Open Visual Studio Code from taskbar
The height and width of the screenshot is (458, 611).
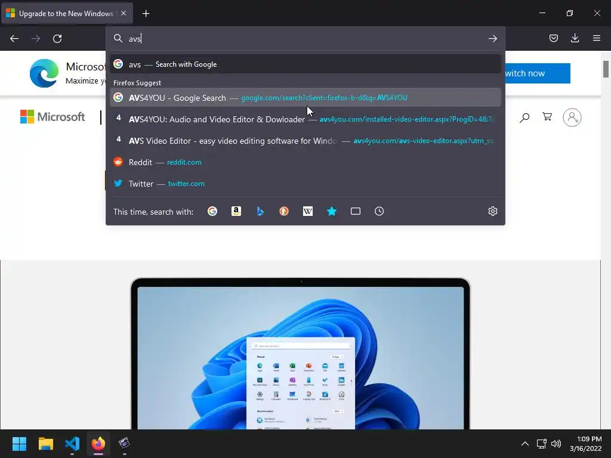coord(72,444)
